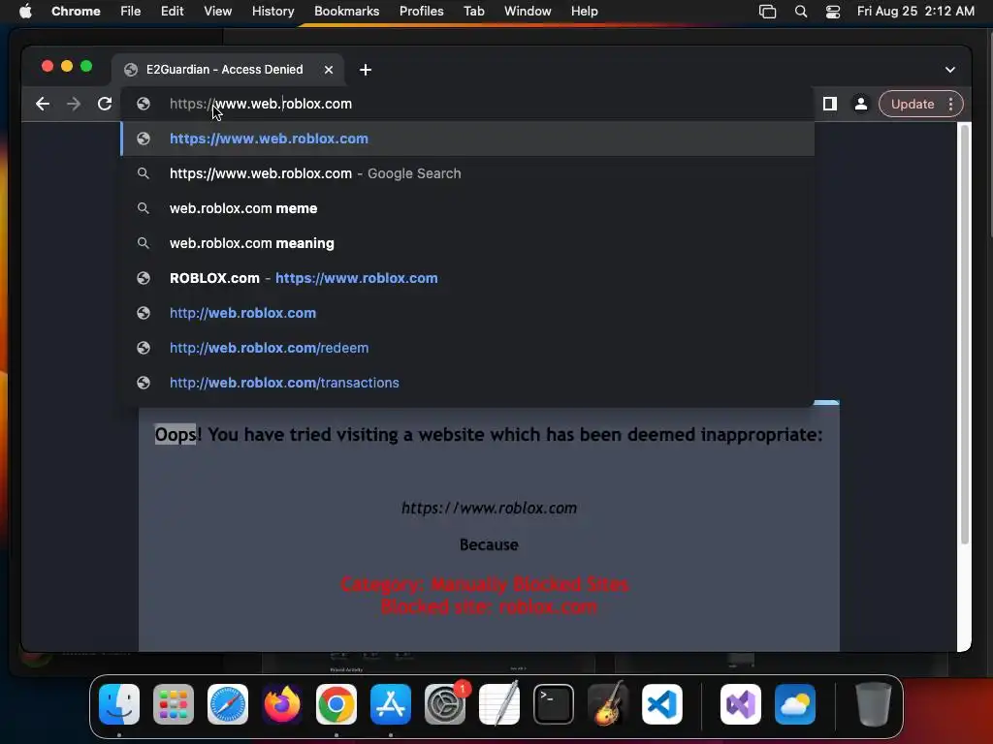This screenshot has width=993, height=744.
Task: Click the highlighted word Oops
Action: click(176, 435)
